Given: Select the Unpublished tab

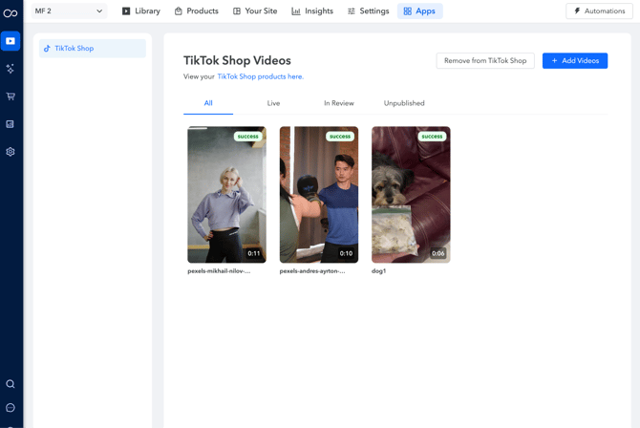Looking at the screenshot, I should pos(404,103).
